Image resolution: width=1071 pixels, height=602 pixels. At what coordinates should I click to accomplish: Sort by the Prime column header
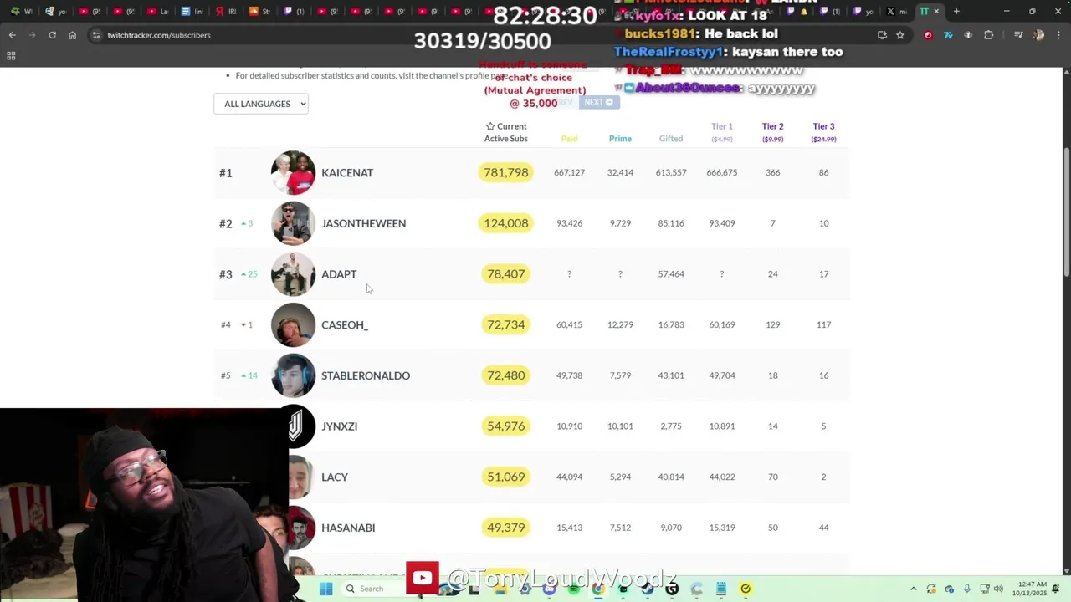pyautogui.click(x=620, y=139)
